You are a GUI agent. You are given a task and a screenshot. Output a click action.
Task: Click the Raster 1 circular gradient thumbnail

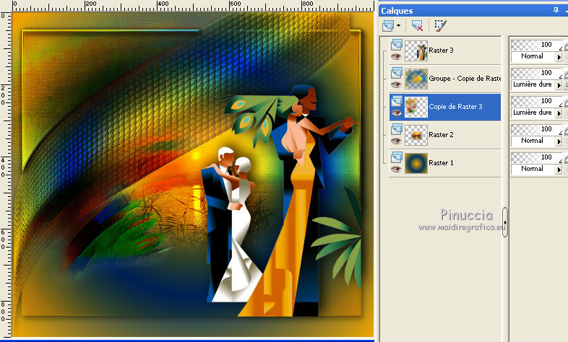point(416,163)
